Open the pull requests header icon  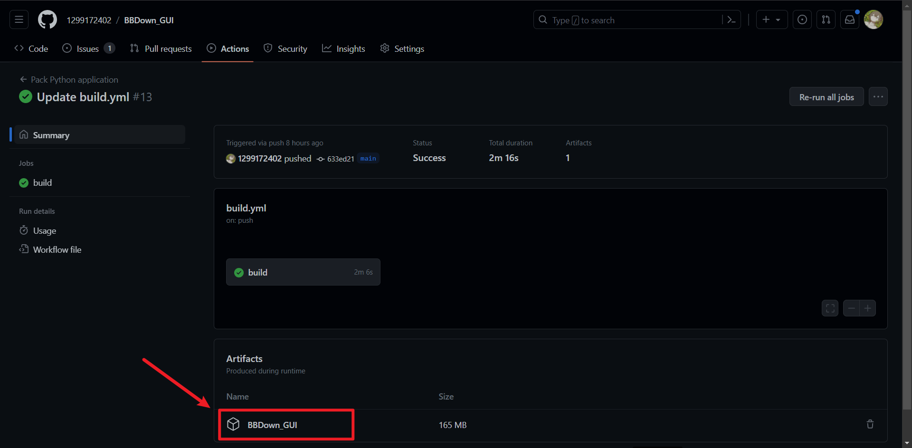coord(826,20)
